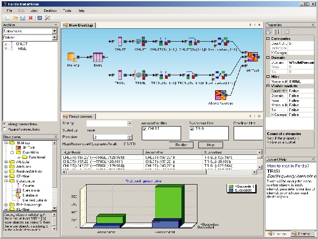Click the New project toolbar icon

point(8,18)
